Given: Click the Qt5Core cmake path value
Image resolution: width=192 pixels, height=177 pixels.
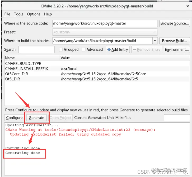Looking at the screenshot, I should 104,74.
